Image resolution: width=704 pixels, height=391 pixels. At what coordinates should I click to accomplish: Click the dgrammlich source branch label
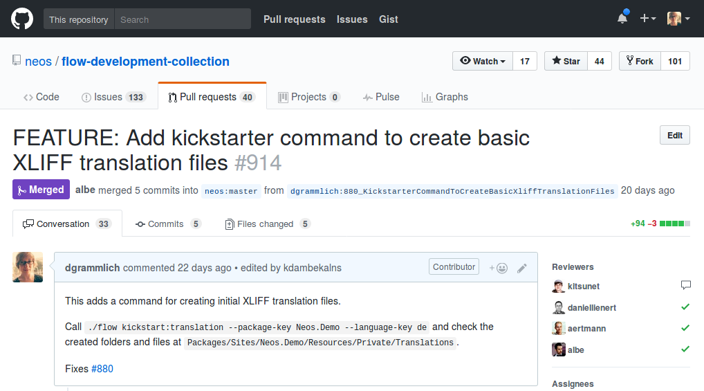tap(452, 191)
